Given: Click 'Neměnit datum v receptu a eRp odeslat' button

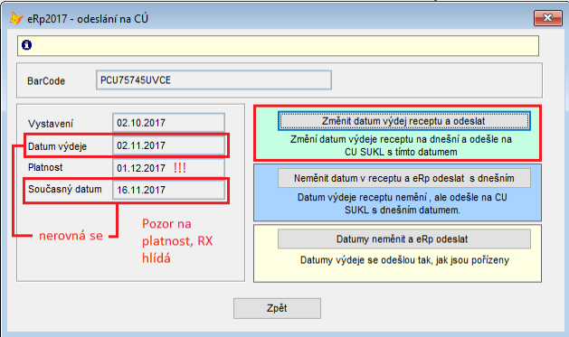Looking at the screenshot, I should pyautogui.click(x=403, y=178).
